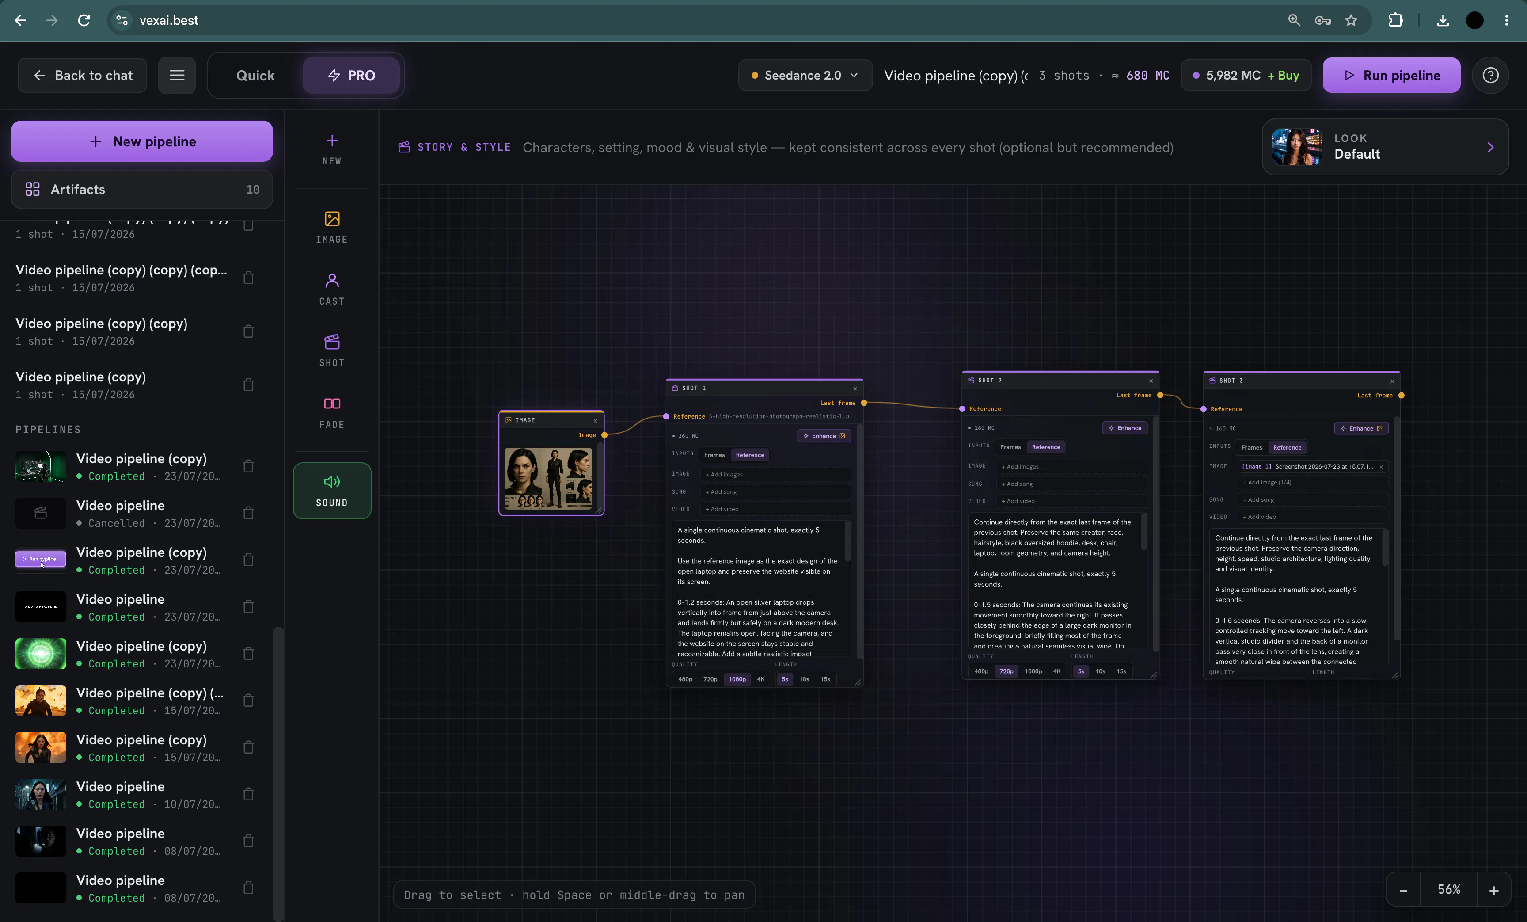Select the SOUND tool
Image resolution: width=1527 pixels, height=922 pixels.
click(x=331, y=491)
